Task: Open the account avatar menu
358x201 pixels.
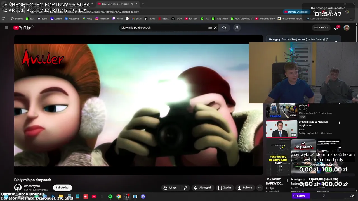Action: click(x=347, y=28)
